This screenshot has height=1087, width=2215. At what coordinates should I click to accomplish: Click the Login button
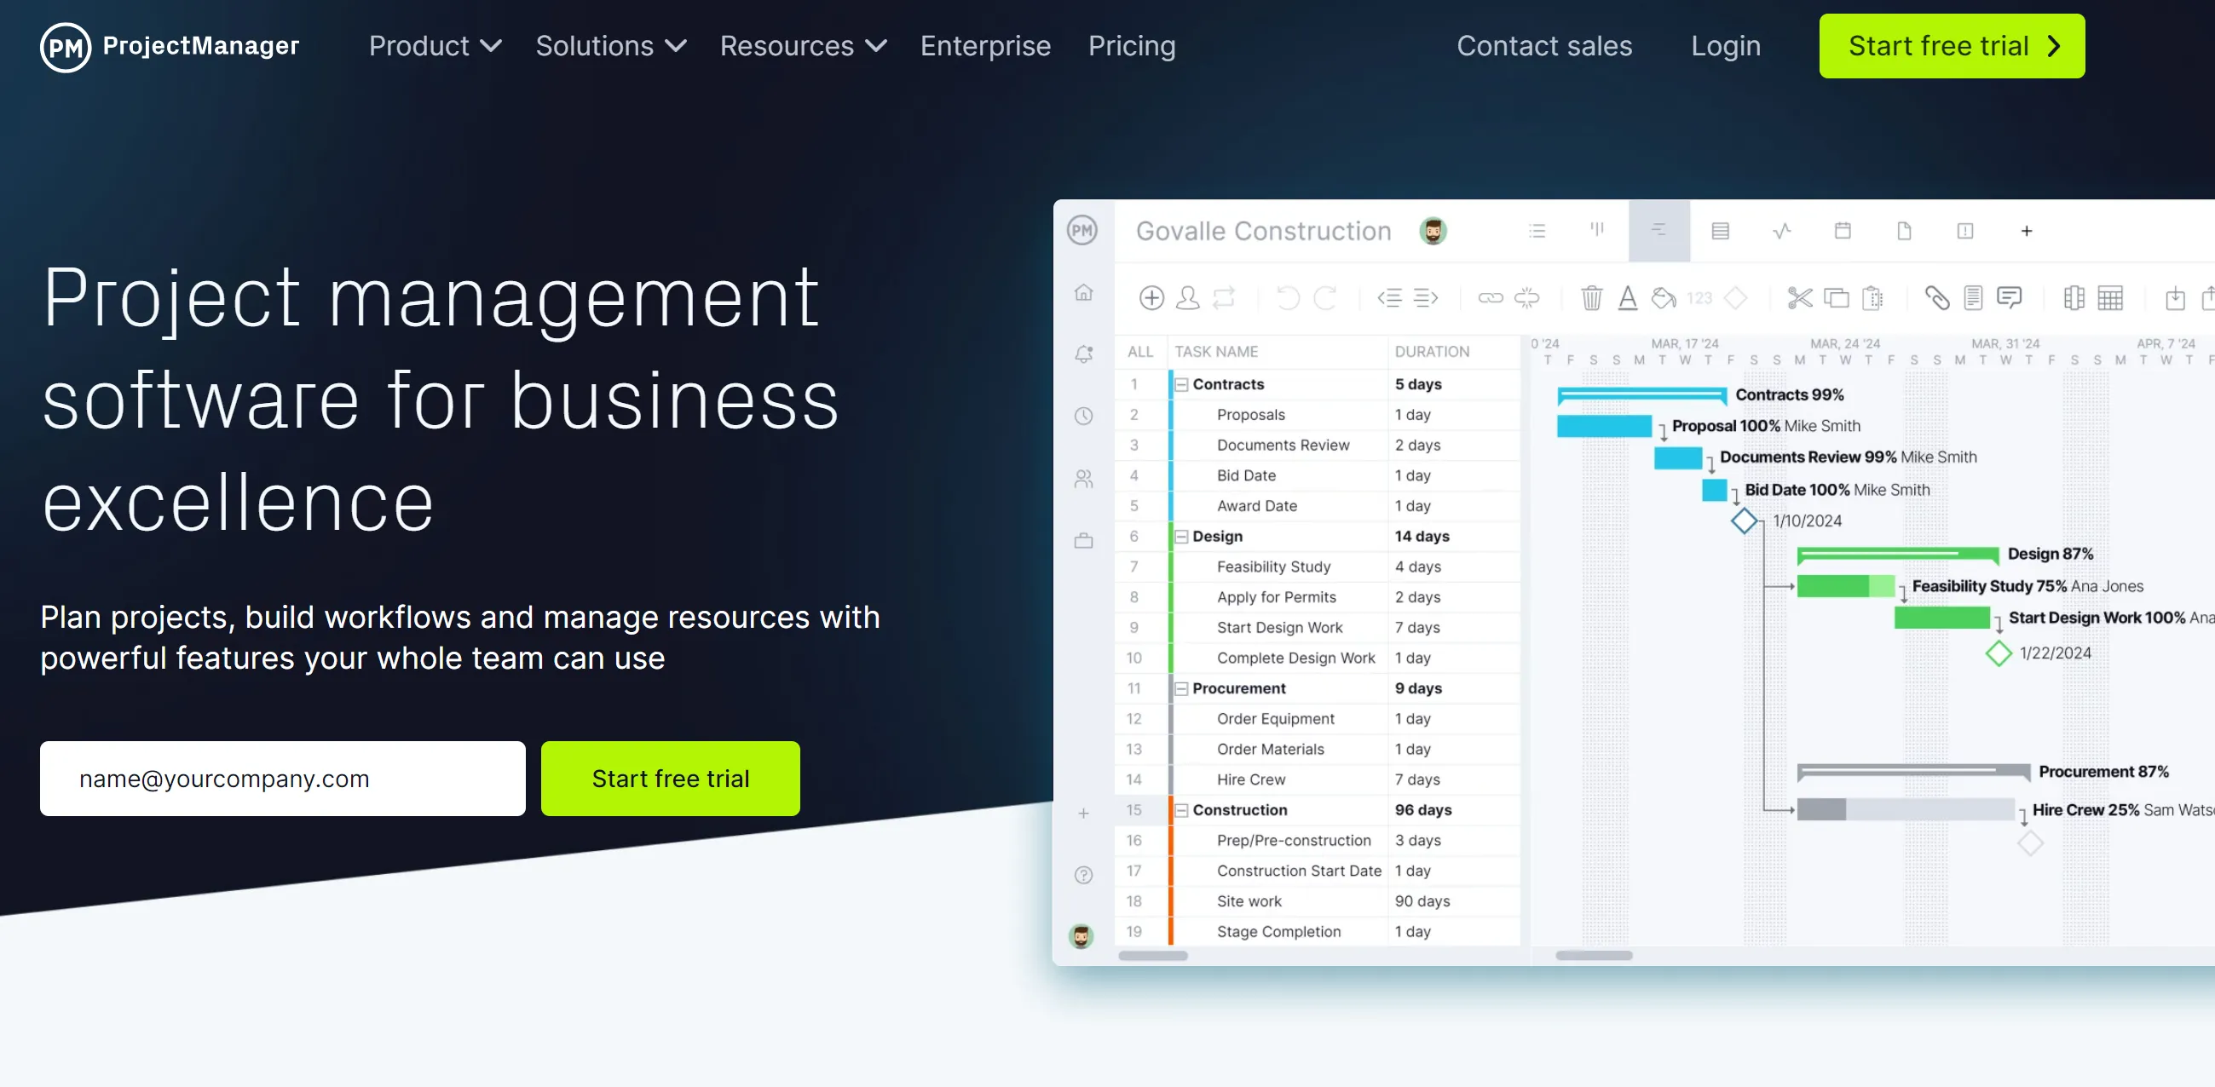point(1726,47)
